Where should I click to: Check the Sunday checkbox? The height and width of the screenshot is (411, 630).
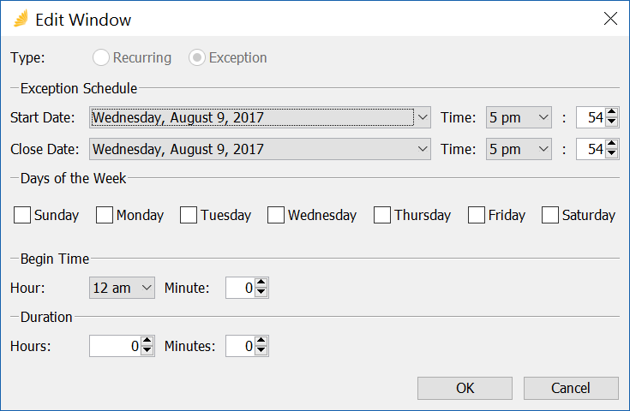(22, 215)
